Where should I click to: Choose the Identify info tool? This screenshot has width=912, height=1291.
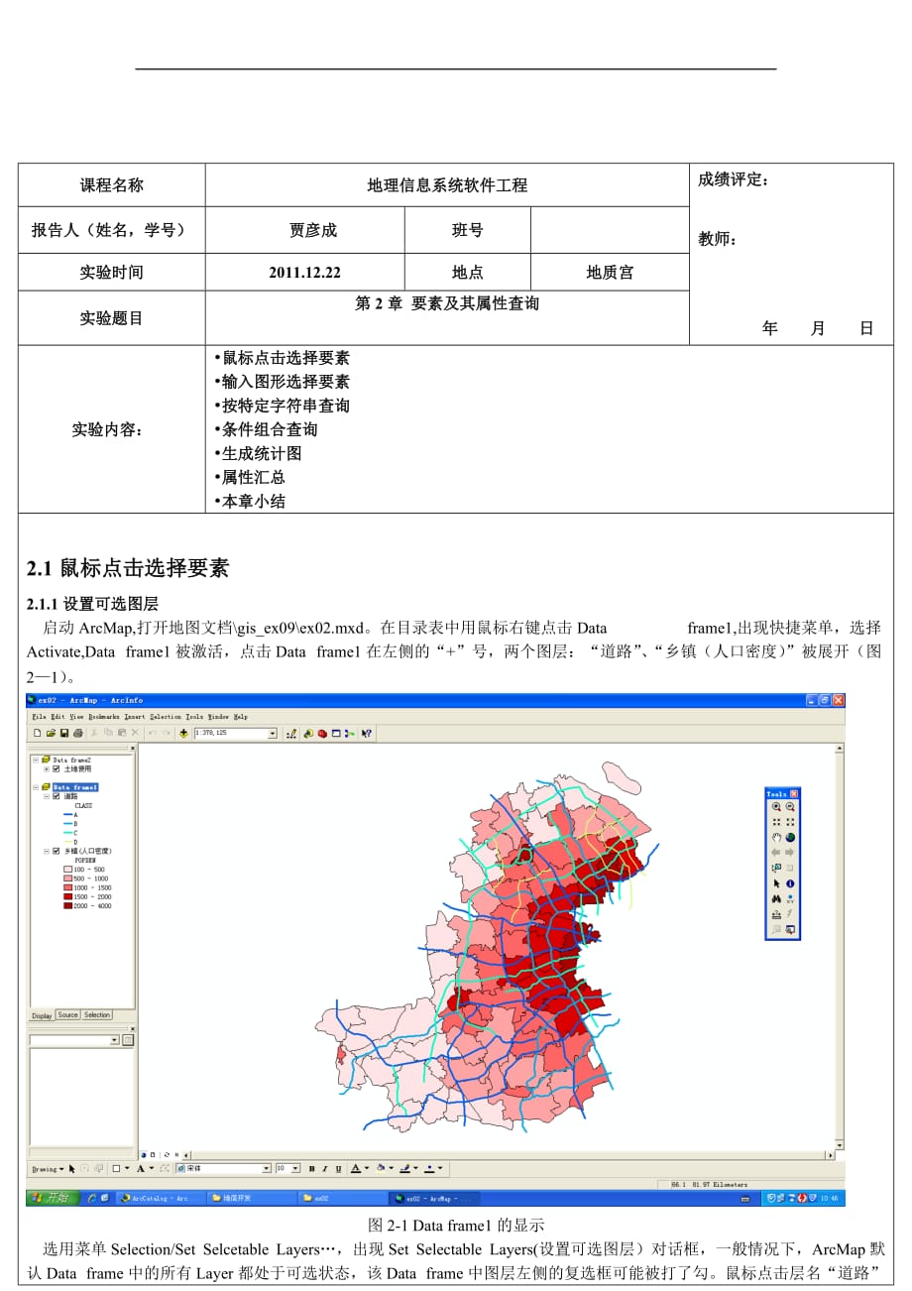(790, 882)
